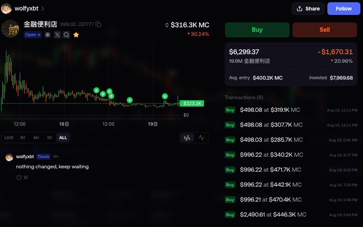Toggle the $316.3K MC display switcher
The image size is (363, 227).
pos(167,25)
